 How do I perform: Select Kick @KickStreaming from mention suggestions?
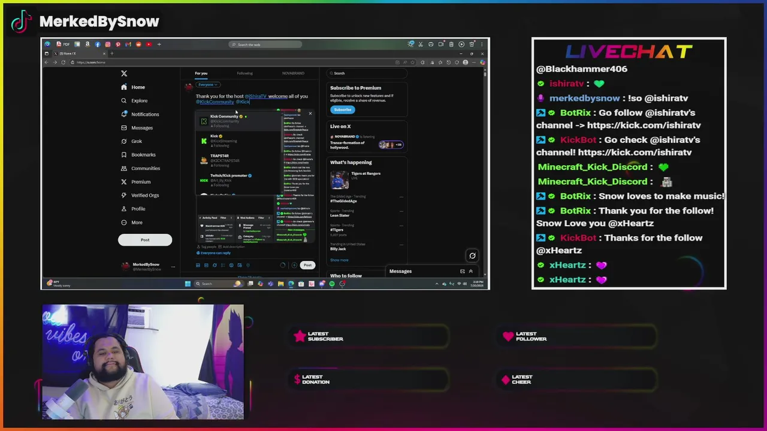[x=240, y=141]
